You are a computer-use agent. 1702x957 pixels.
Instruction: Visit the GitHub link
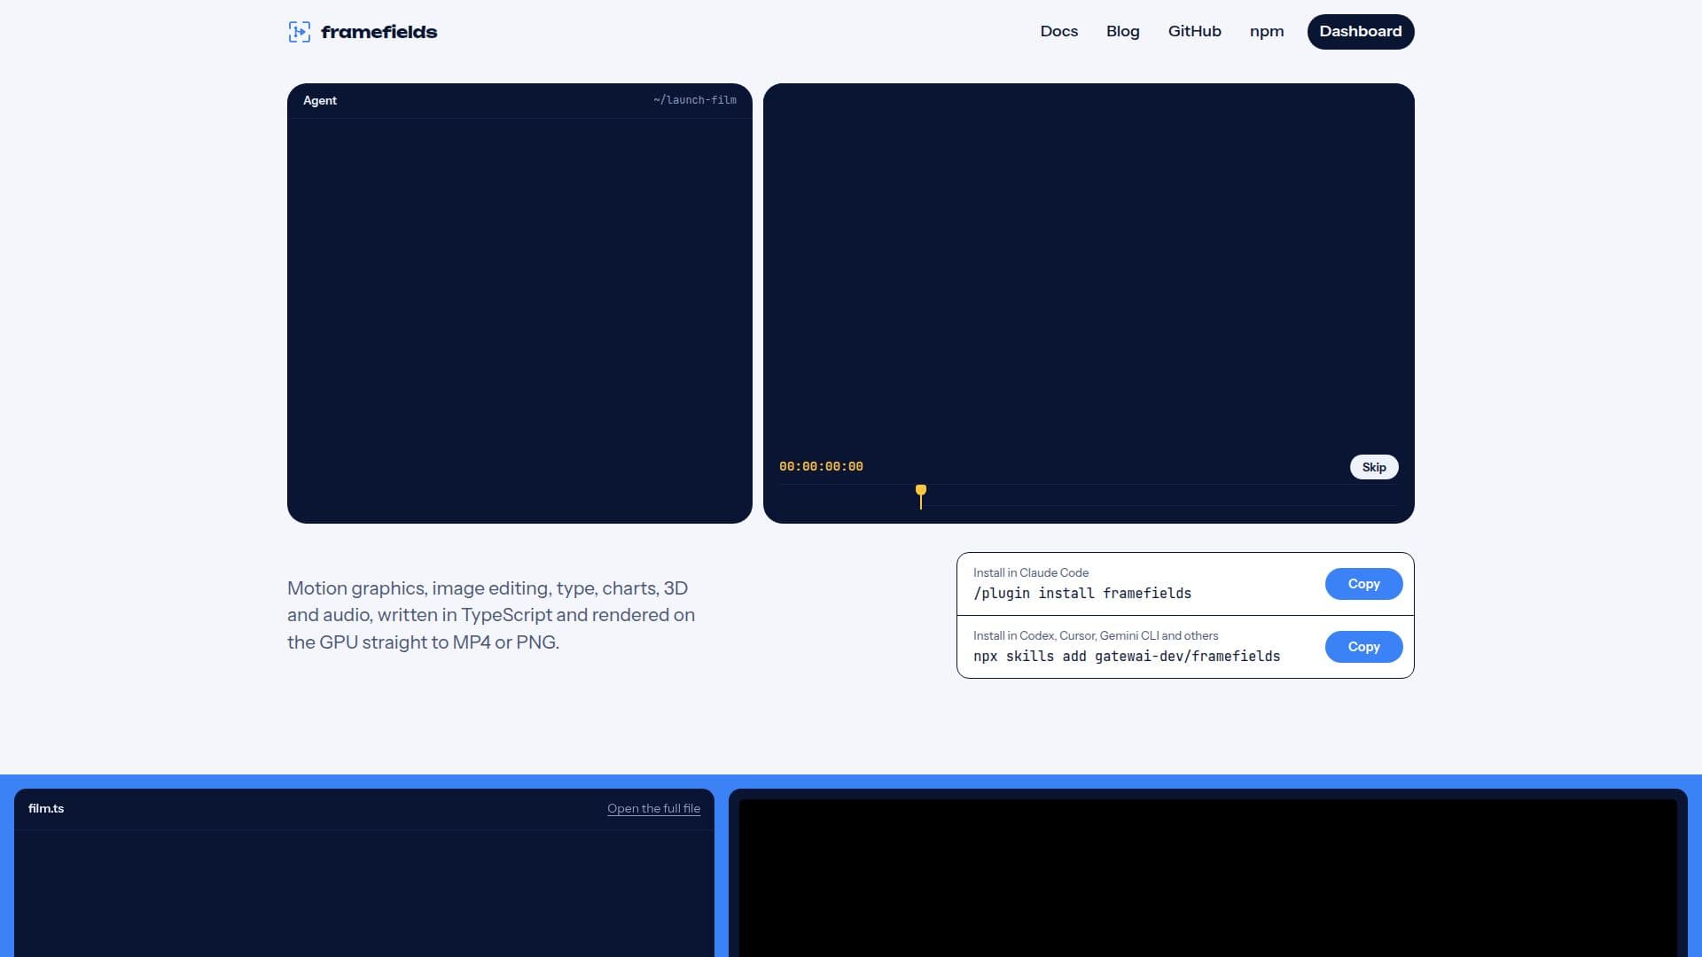(1194, 31)
